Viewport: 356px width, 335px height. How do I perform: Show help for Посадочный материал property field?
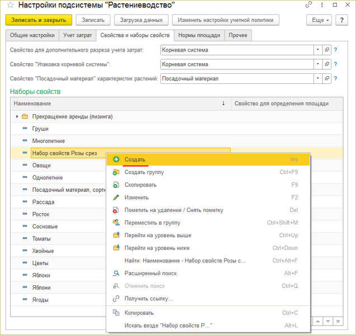(335, 78)
